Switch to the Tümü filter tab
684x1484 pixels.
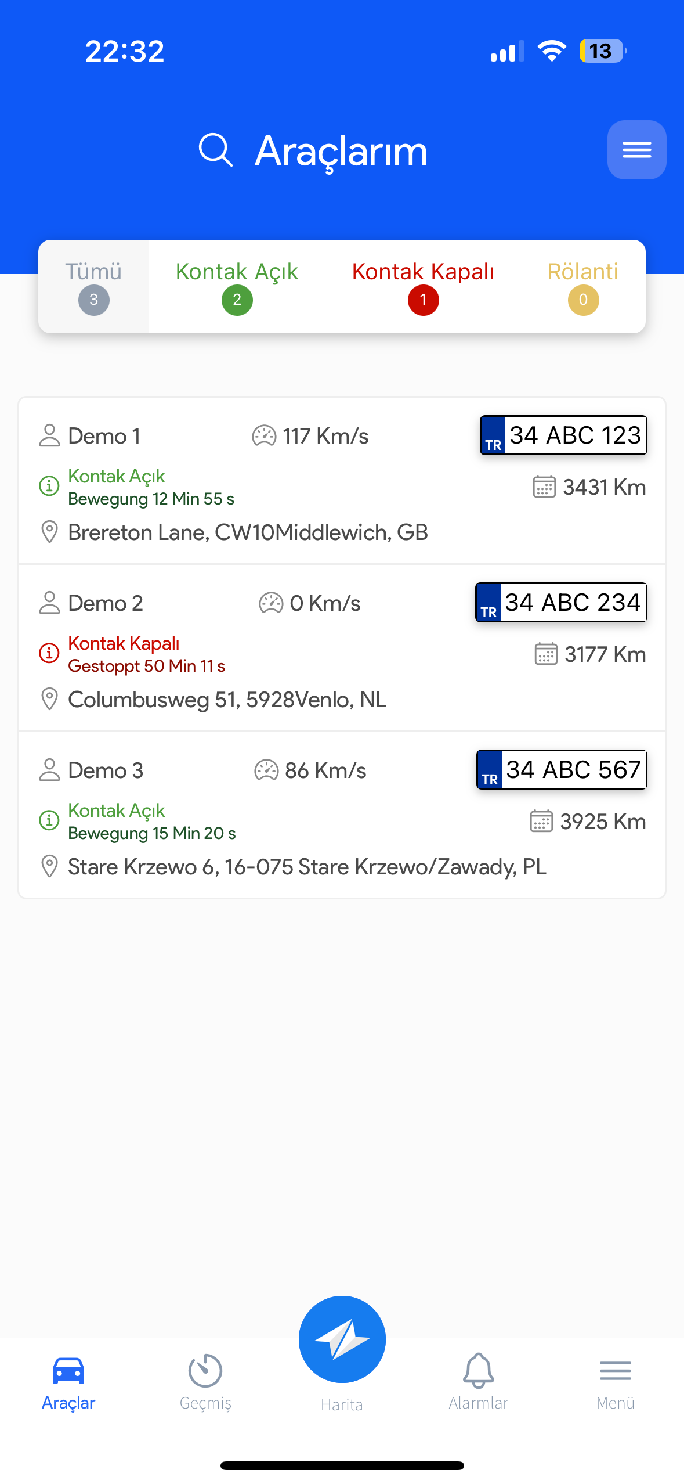coord(94,286)
